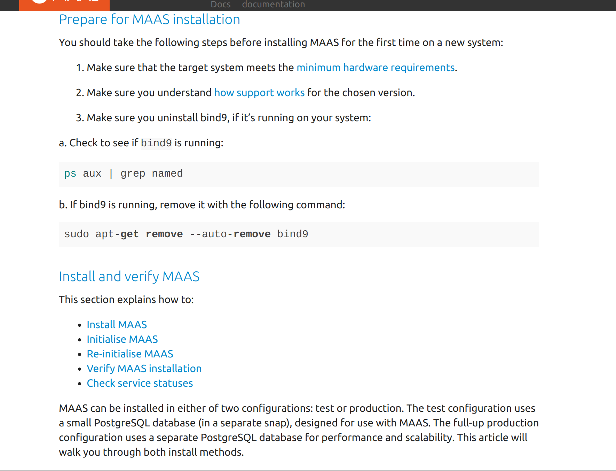Click the Install and verify MAAS heading
This screenshot has height=471, width=616.
[x=129, y=277]
